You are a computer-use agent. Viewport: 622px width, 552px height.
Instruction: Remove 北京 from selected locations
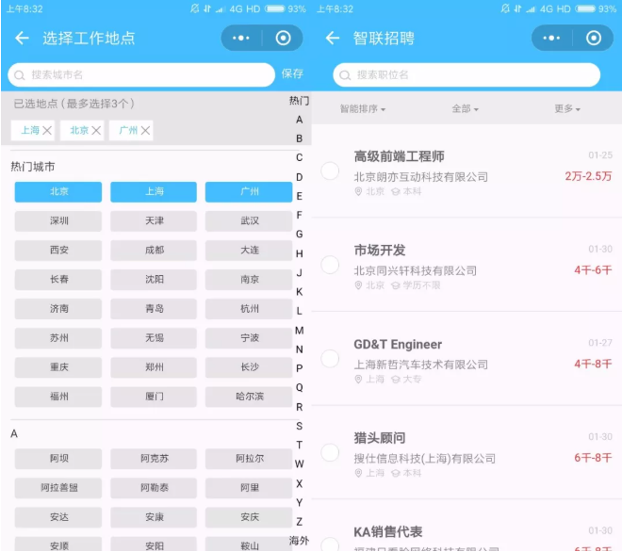click(x=96, y=131)
